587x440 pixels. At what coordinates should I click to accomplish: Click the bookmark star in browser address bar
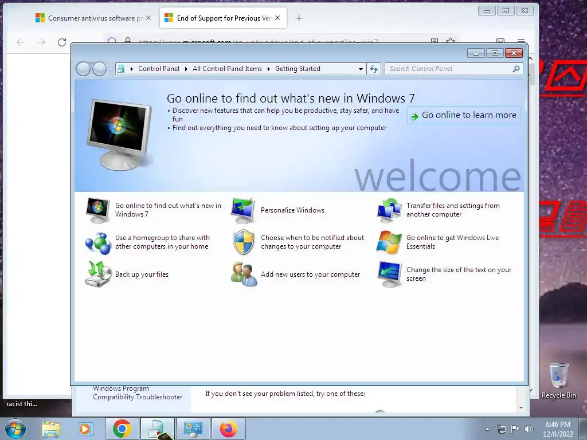pyautogui.click(x=451, y=41)
